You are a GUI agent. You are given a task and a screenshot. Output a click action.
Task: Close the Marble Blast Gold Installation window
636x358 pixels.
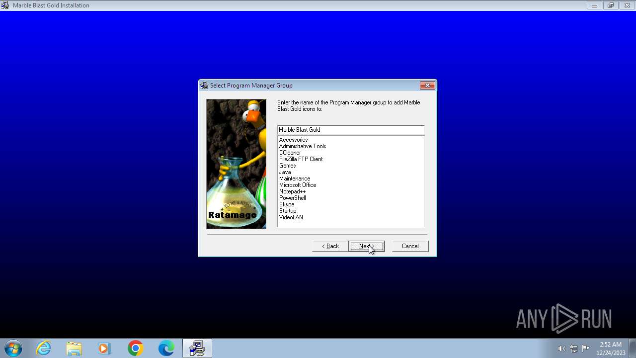click(x=627, y=5)
